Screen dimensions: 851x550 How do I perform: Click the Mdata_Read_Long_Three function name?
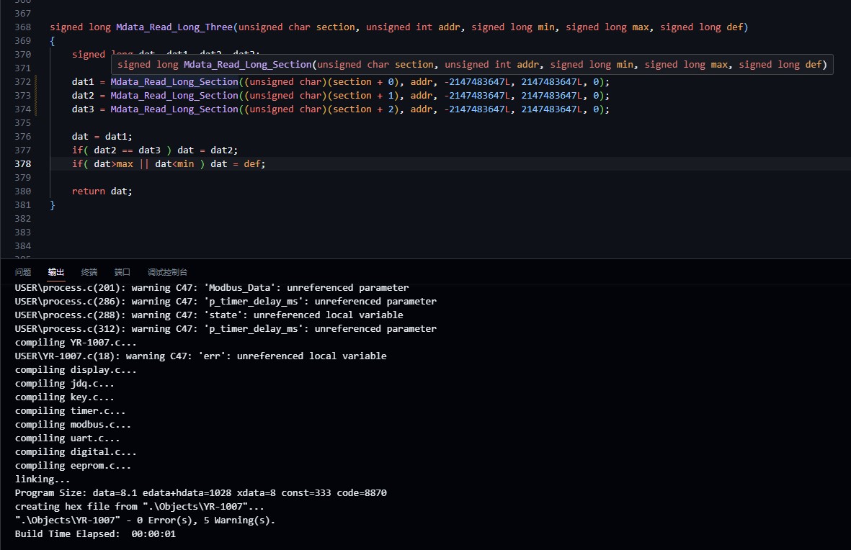174,27
